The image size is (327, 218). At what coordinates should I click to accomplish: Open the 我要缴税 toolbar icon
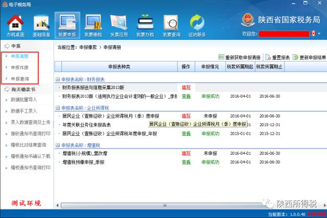(x=93, y=26)
